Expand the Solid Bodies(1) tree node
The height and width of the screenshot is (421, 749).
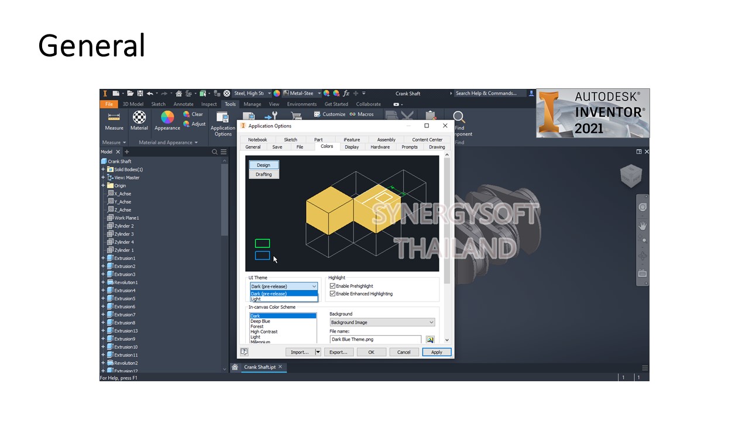tap(103, 170)
